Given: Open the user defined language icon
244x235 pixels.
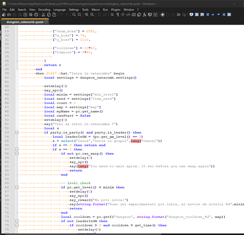Looking at the screenshot, I should click(x=128, y=14).
